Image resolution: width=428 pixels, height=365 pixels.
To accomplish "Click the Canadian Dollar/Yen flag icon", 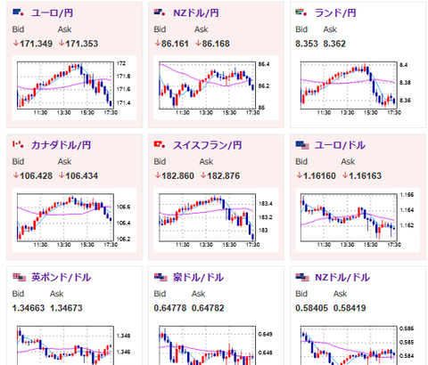I will coord(18,145).
